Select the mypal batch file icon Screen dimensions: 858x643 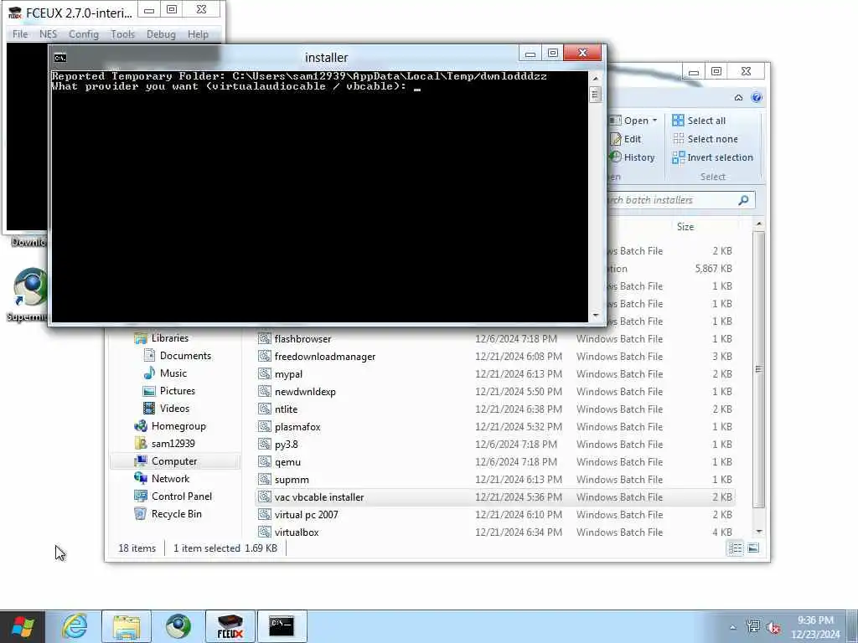[265, 374]
